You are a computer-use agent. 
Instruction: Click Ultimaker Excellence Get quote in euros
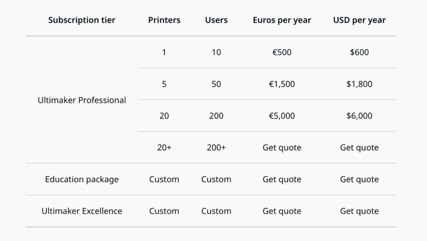pyautogui.click(x=282, y=211)
